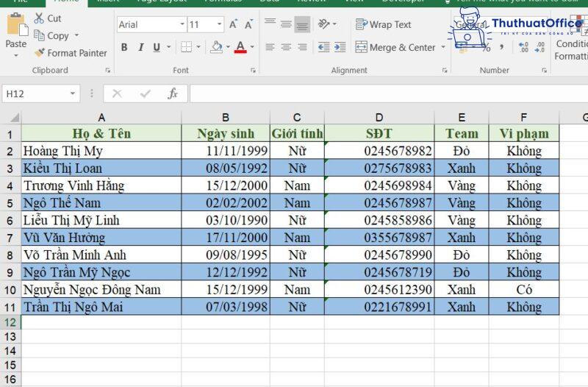Select phone number 0355678987
The width and height of the screenshot is (588, 387).
[x=379, y=238]
